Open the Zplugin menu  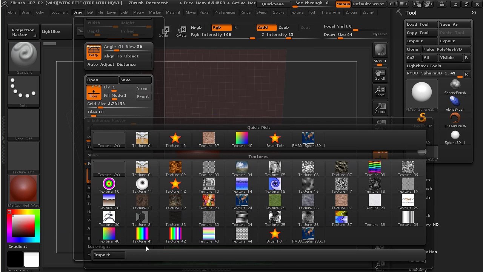pos(351,12)
